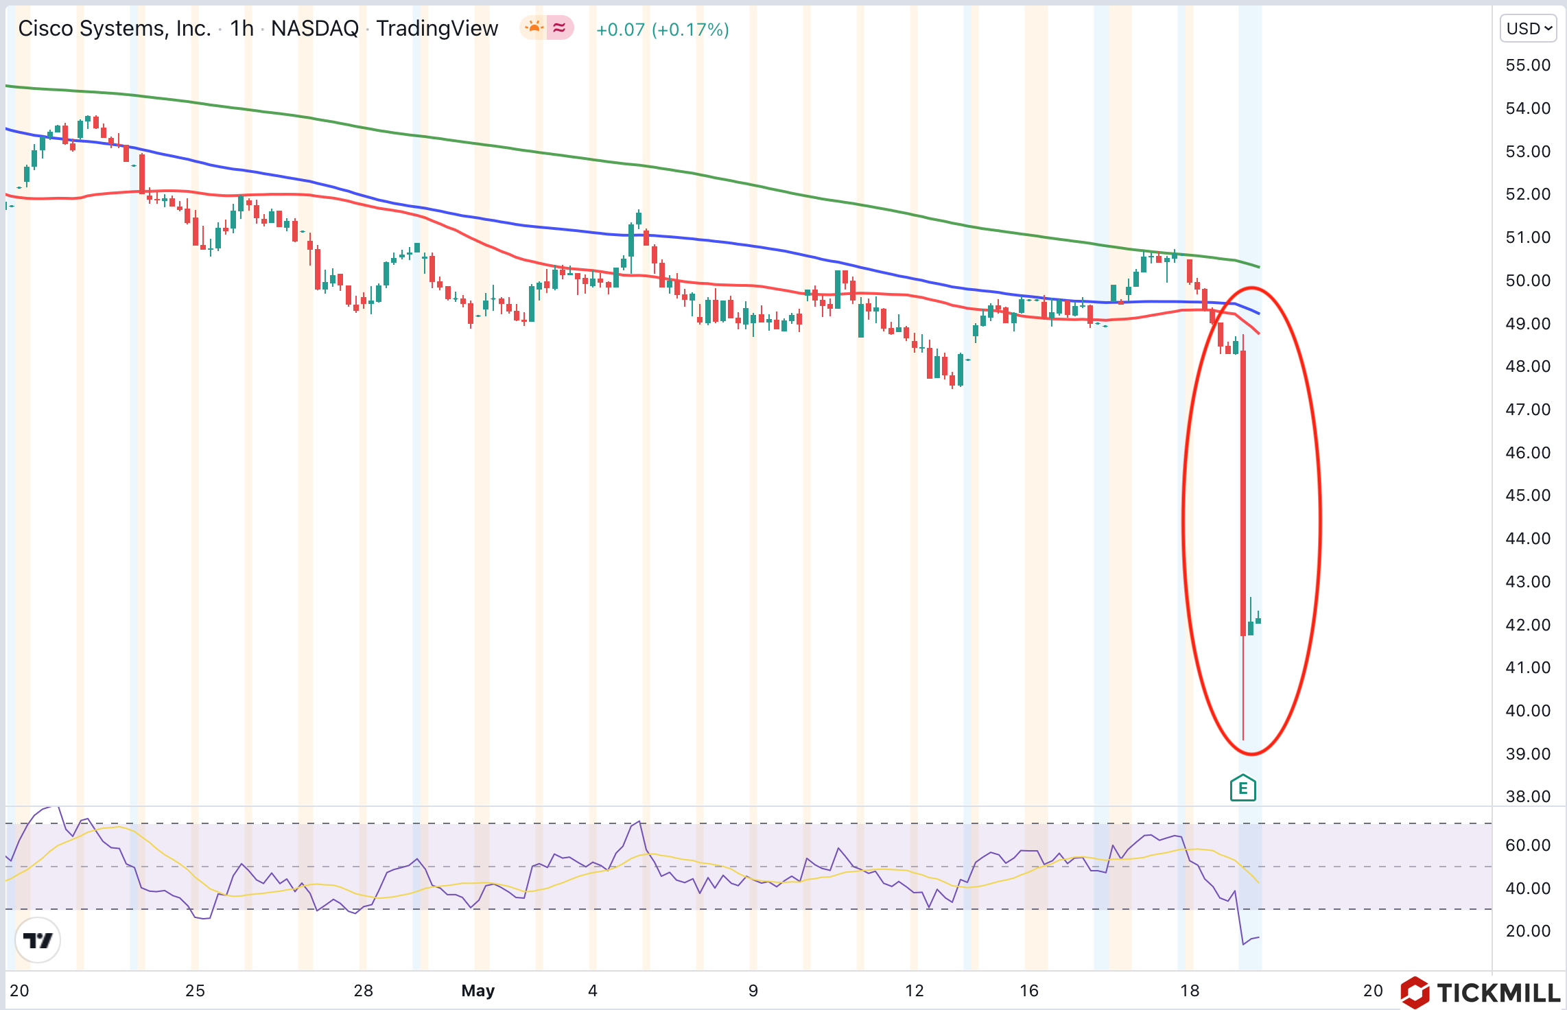
Task: Click the Cisco Systems, Inc. title
Action: [x=115, y=29]
